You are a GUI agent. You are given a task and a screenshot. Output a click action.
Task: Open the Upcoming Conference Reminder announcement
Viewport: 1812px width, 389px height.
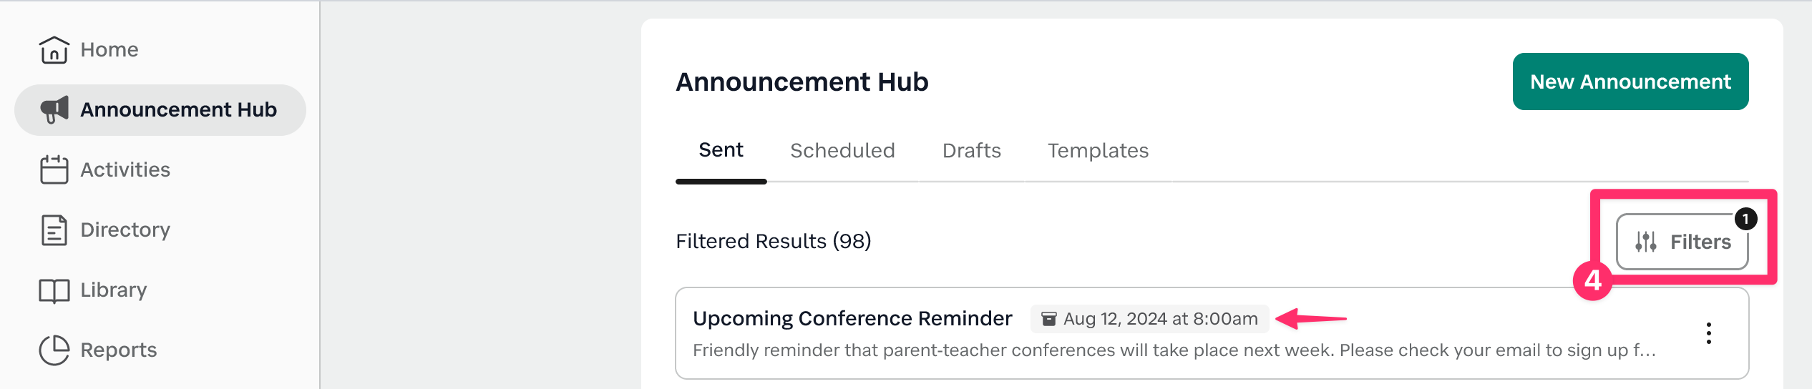pyautogui.click(x=852, y=318)
